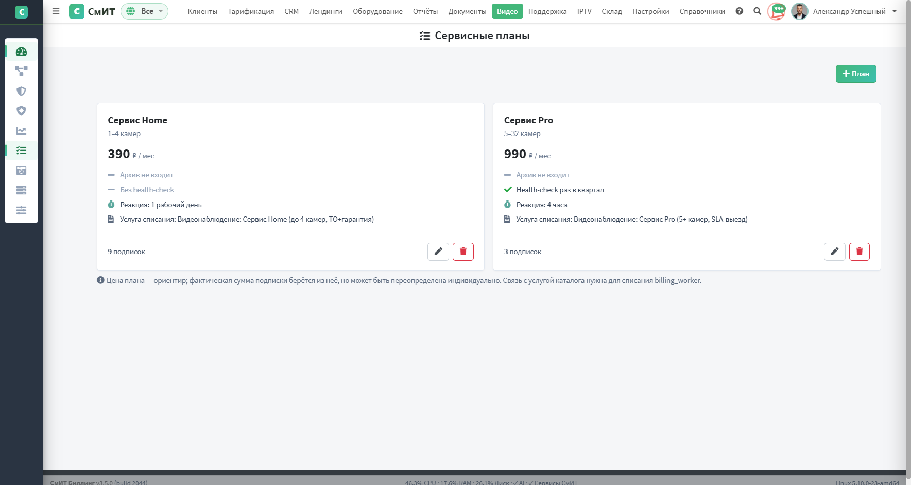Click the Сервисные планы page heading

[x=474, y=36]
